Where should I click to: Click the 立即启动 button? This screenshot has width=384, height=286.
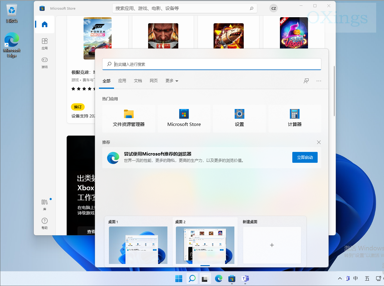305,157
